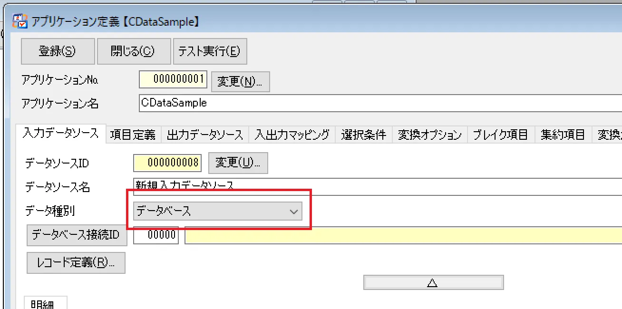The height and width of the screenshot is (309, 622).
Task: Click 変更(U) next to データソースID
Action: tap(238, 163)
